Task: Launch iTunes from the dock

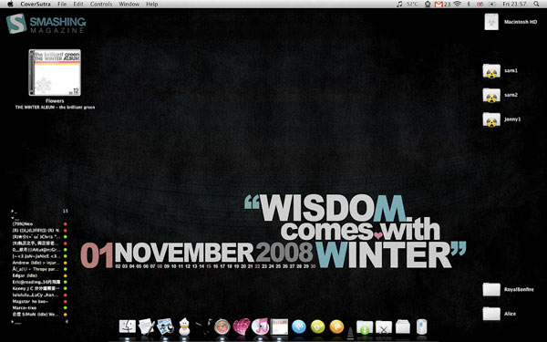Action: 260,327
